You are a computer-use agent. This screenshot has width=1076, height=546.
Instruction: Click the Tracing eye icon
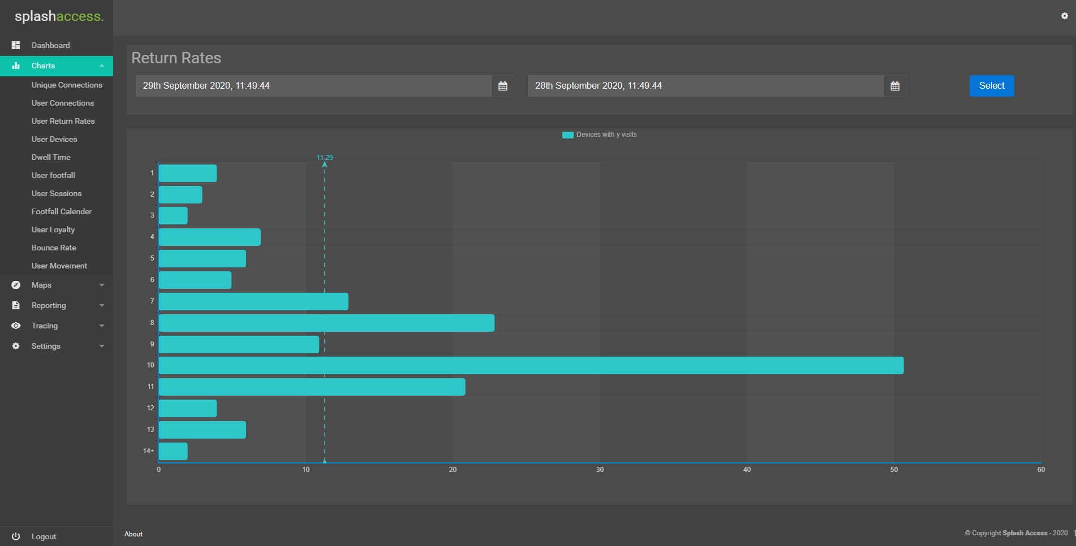(x=16, y=326)
